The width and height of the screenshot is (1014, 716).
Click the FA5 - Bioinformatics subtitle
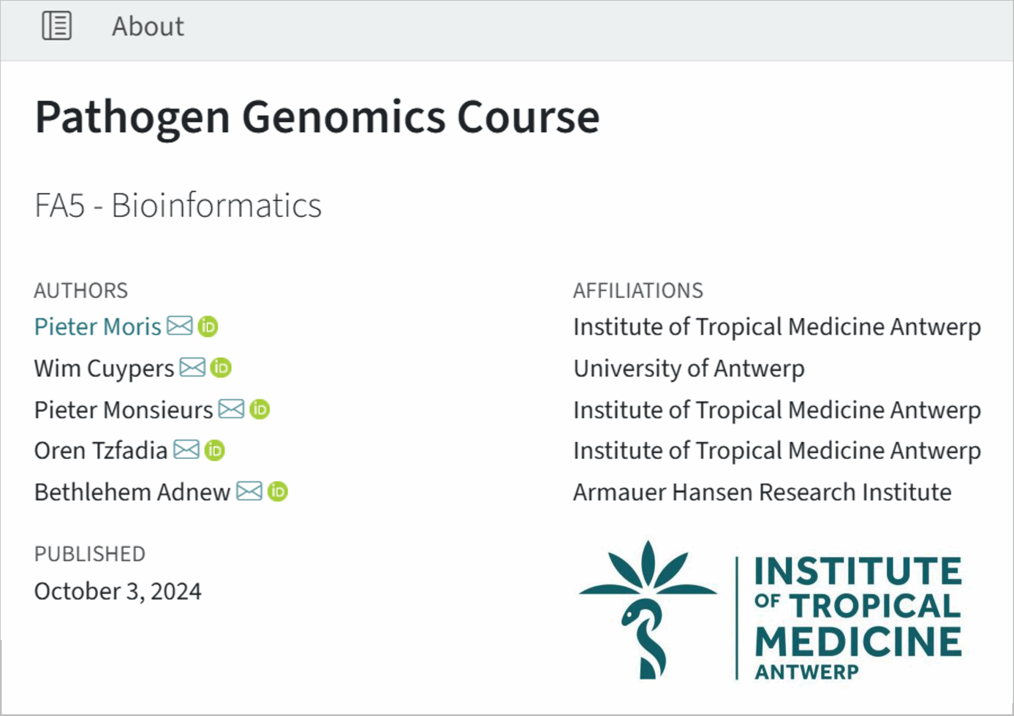pos(178,206)
